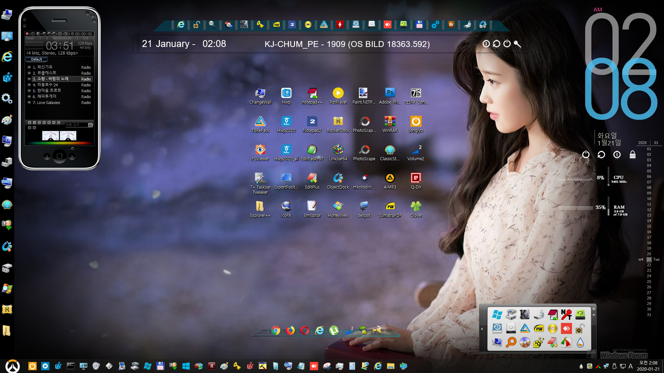Launch Linkbar64 desktop icon

coord(338,153)
